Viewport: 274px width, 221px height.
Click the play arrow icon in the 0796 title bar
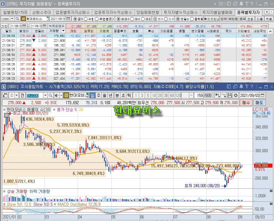tap(215, 4)
